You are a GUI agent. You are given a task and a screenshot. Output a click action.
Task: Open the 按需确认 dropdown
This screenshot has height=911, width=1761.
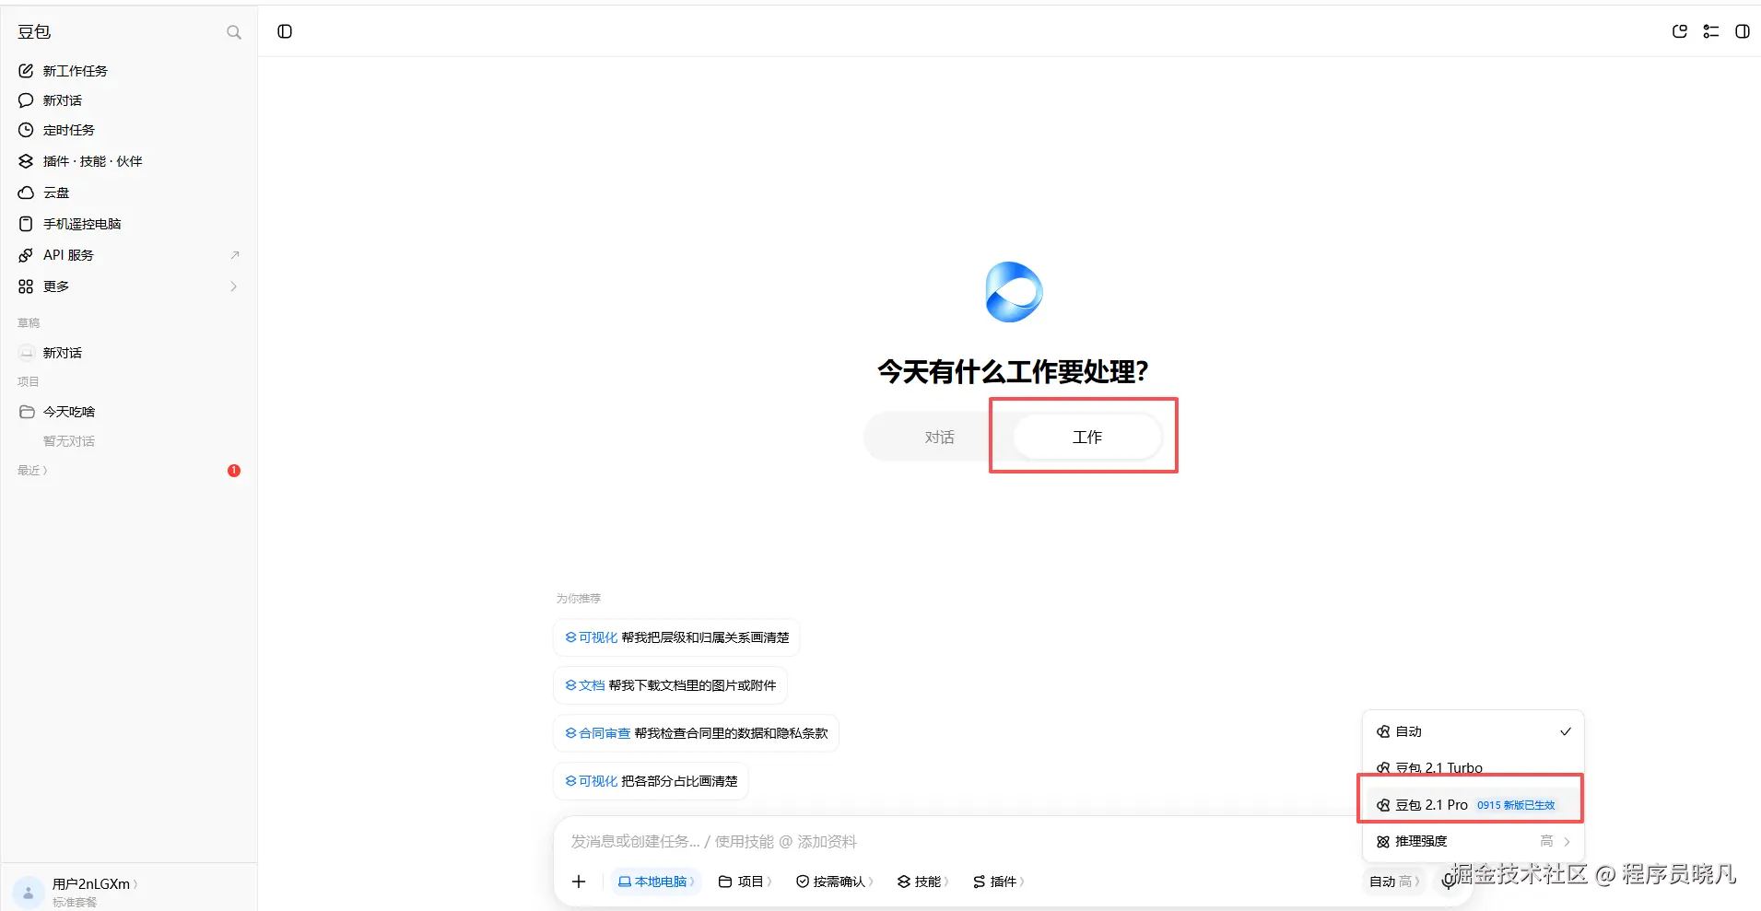[x=835, y=882]
